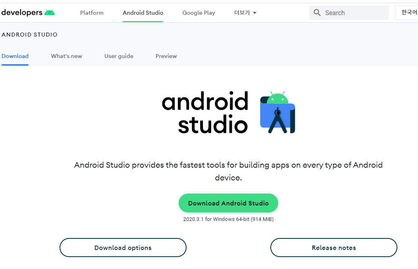Viewport: 418px width, 269px height.
Task: Open the Download options button
Action: [123, 248]
